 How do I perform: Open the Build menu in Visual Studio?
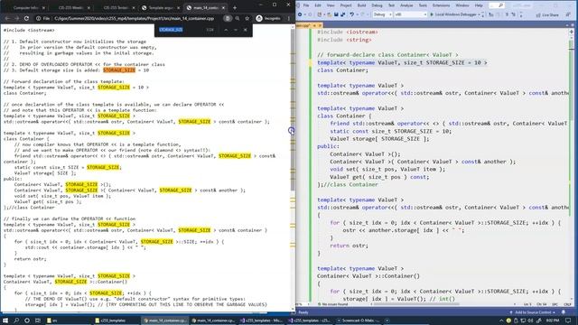pos(361,5)
